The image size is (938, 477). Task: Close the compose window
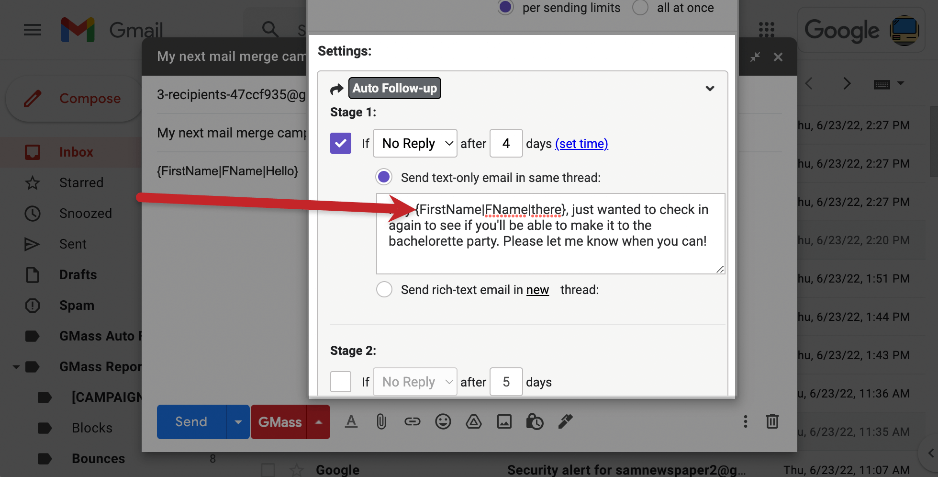click(778, 57)
